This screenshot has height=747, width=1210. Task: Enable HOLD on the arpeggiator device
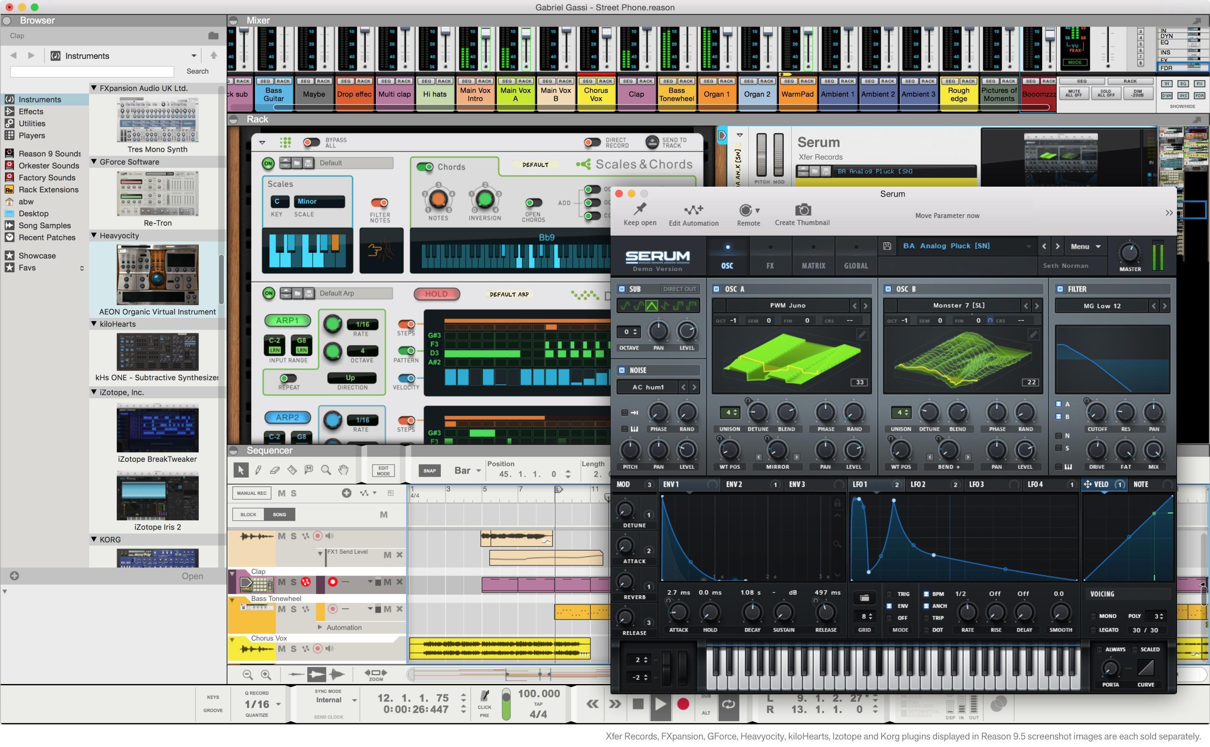pos(436,294)
